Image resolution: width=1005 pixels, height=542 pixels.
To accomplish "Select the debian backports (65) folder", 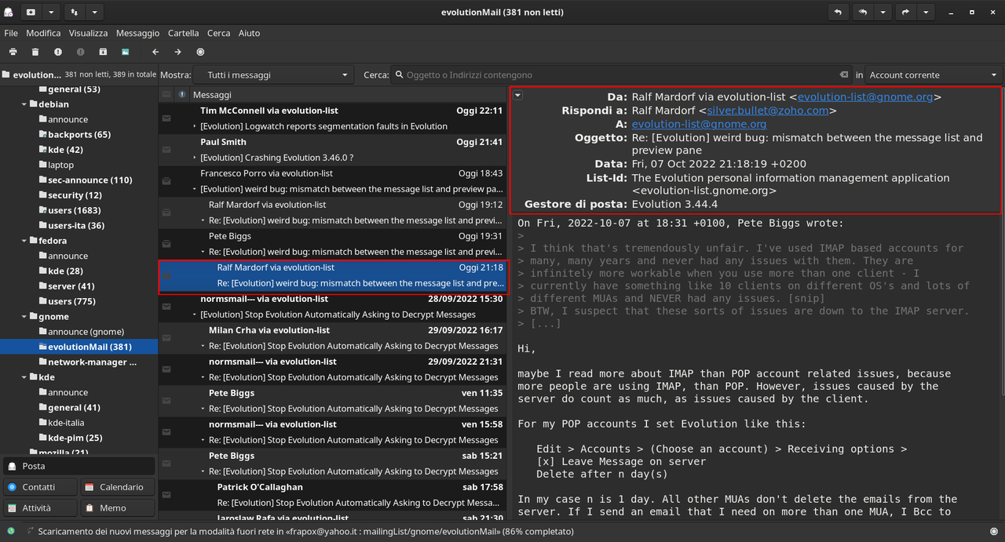I will (79, 135).
